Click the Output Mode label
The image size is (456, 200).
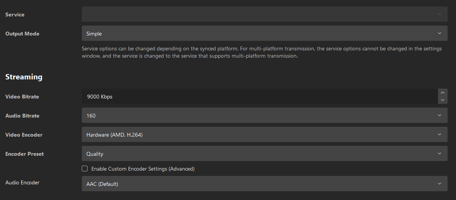tap(22, 34)
